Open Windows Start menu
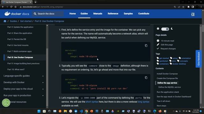This screenshot has width=204, height=114. [39, 111]
